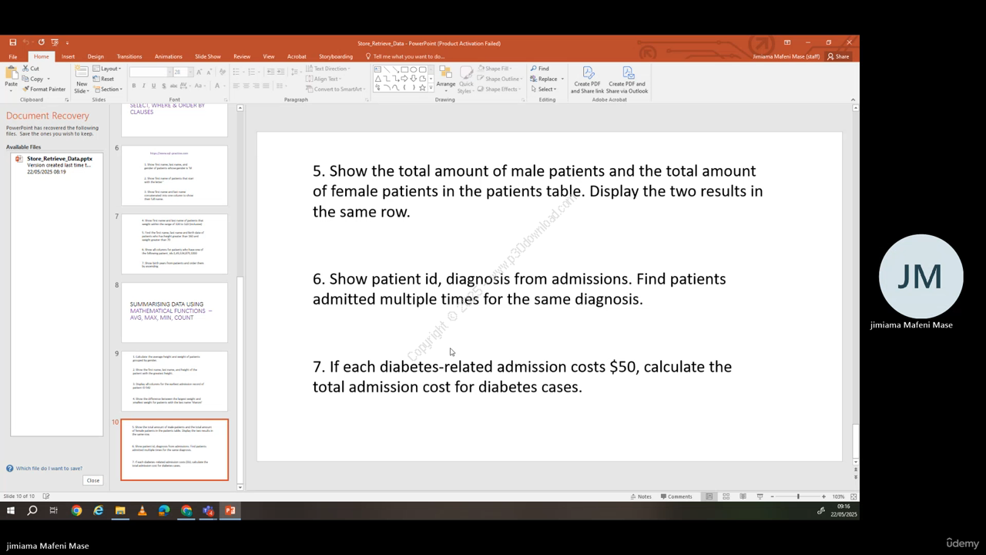Toggle text Shadow formatting
The image size is (986, 555).
(x=163, y=86)
